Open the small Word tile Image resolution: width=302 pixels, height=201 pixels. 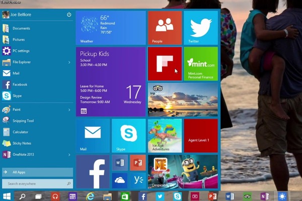pyautogui.click(x=120, y=163)
